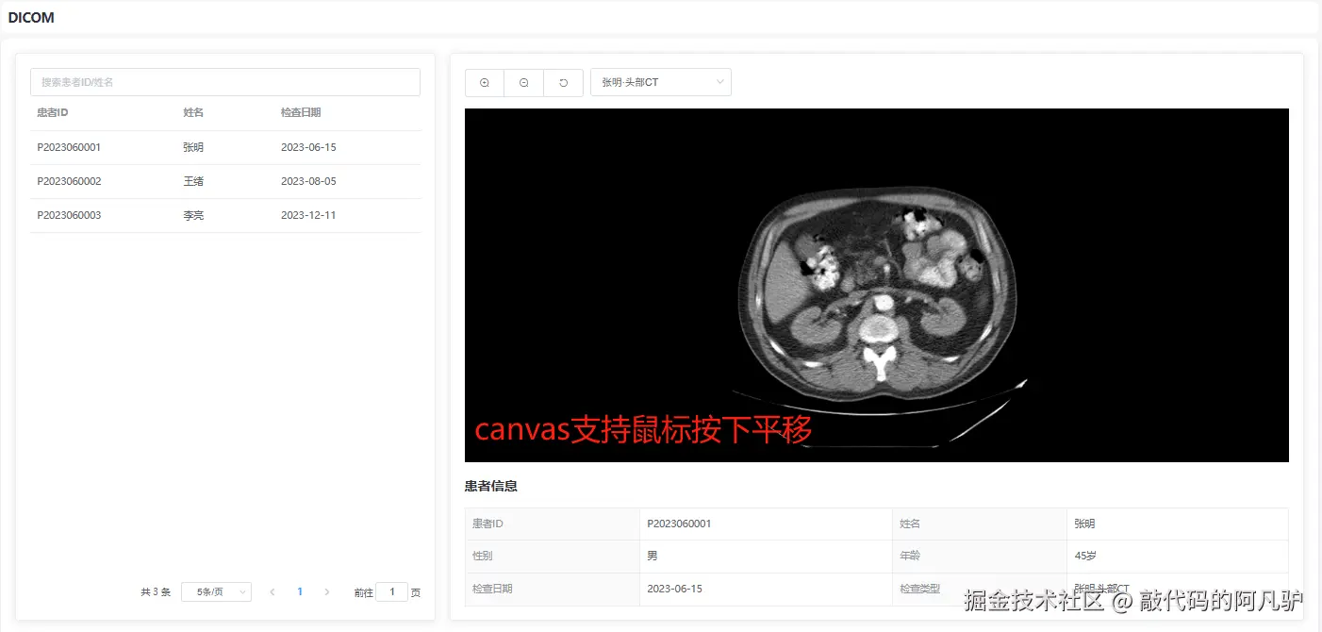The height and width of the screenshot is (632, 1322).
Task: Reset the image view rotation
Action: (x=564, y=82)
